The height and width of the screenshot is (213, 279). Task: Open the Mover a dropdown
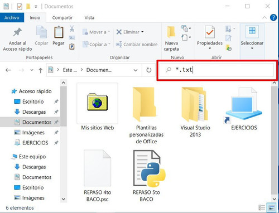97,32
